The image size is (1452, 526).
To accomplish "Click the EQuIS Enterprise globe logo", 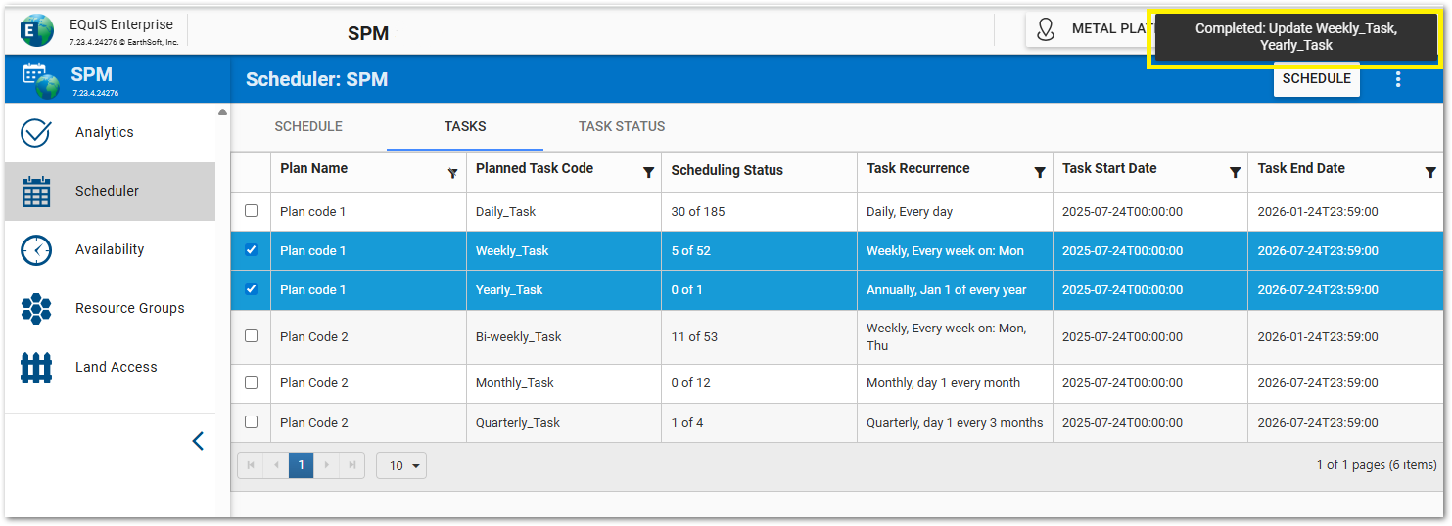I will pyautogui.click(x=37, y=30).
